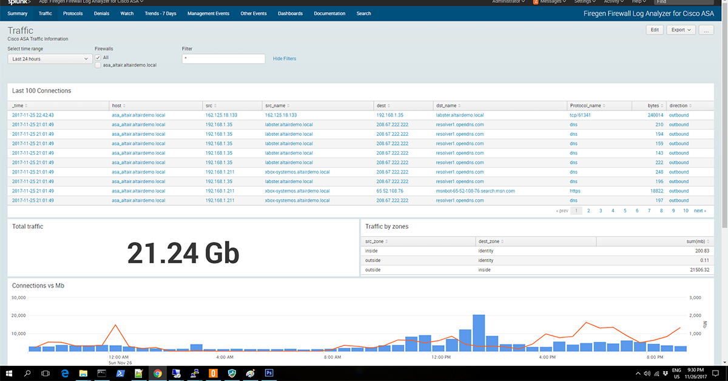Viewport: 728px width, 381px height.
Task: Open the Denials tab
Action: (102, 13)
